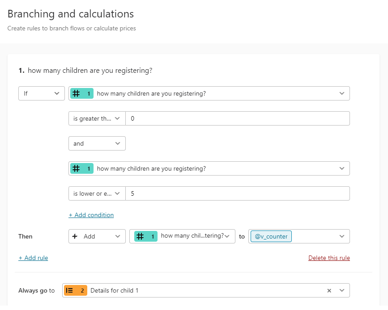This screenshot has height=310, width=388.
Task: Select the @v_counter variable tag
Action: click(x=271, y=237)
